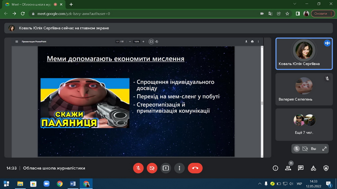Open the activities panel

(313, 168)
